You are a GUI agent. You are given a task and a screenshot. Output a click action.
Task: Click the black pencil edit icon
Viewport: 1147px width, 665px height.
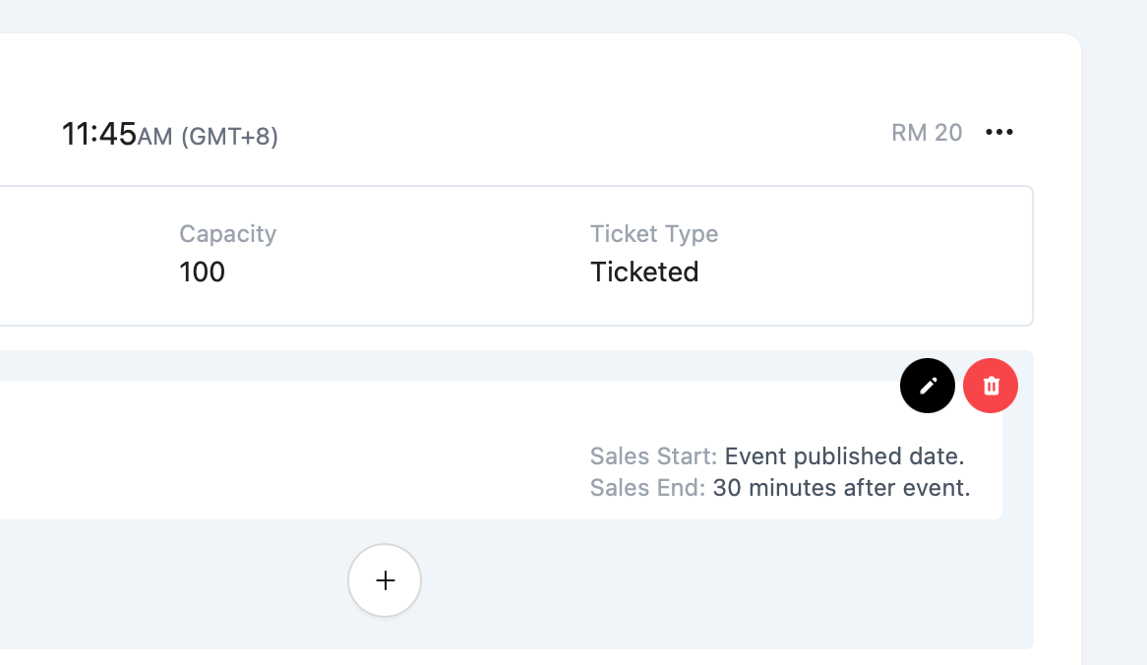click(x=928, y=386)
